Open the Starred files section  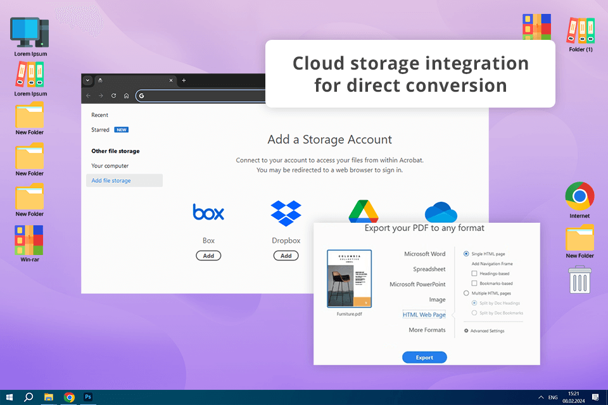click(x=100, y=130)
